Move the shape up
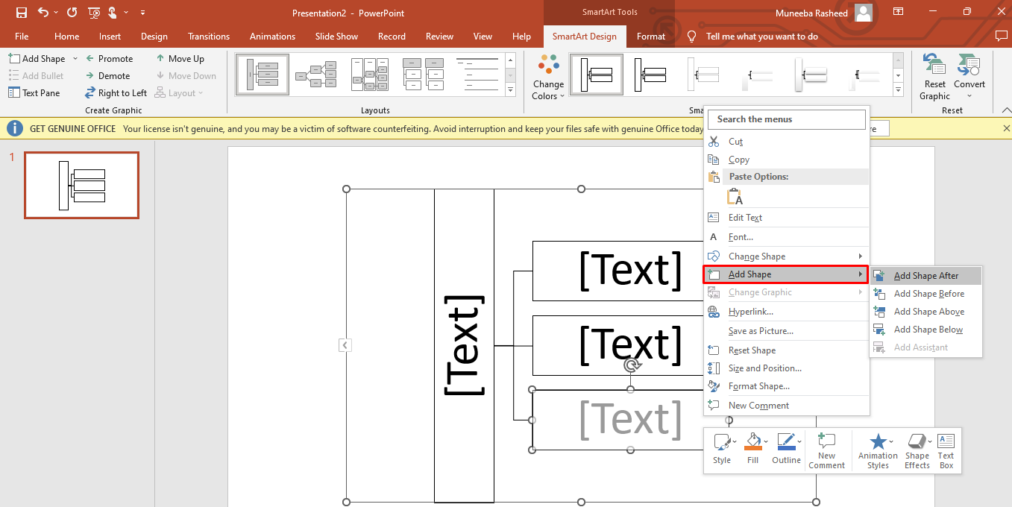Image resolution: width=1012 pixels, height=507 pixels. coord(180,58)
